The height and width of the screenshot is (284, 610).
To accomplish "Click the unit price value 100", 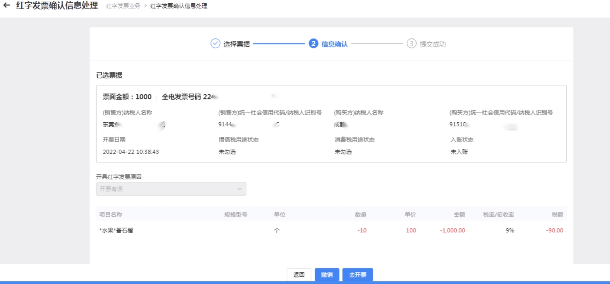I will tap(411, 230).
